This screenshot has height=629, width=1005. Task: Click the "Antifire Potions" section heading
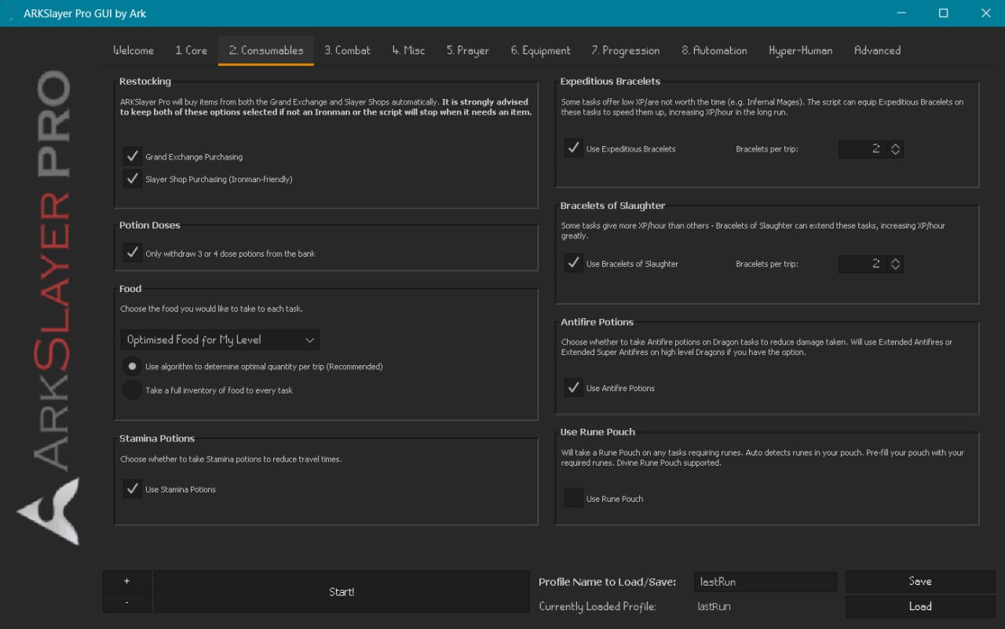pyautogui.click(x=598, y=322)
